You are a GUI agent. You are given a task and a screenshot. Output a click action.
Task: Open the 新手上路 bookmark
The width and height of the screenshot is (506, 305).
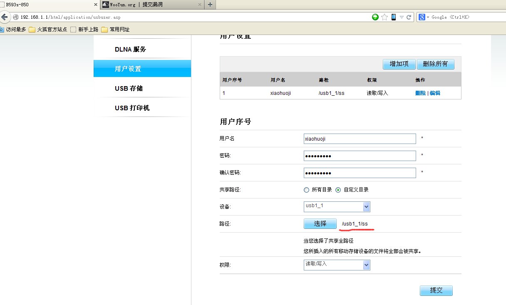click(x=84, y=30)
